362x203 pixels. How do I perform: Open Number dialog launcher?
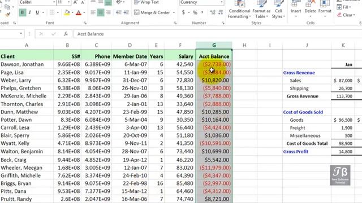[x=223, y=23]
